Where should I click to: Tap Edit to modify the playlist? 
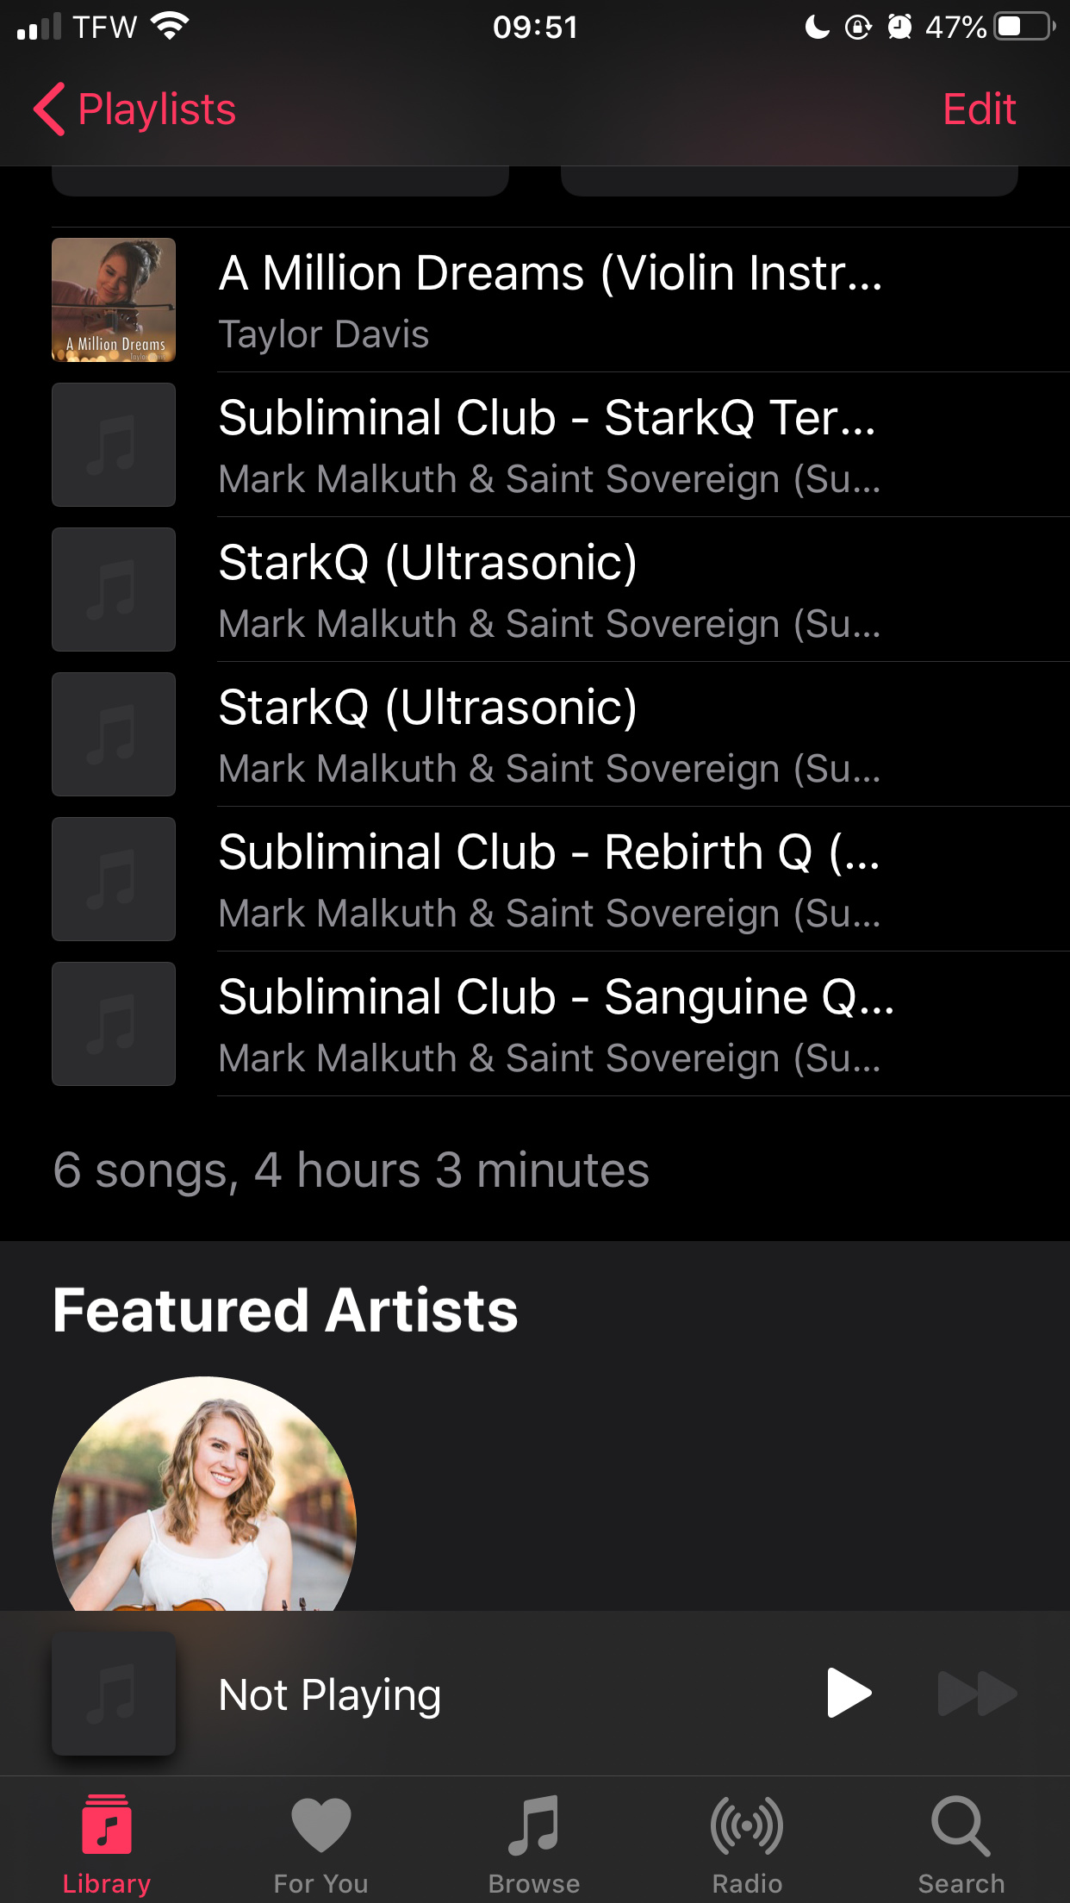[980, 109]
